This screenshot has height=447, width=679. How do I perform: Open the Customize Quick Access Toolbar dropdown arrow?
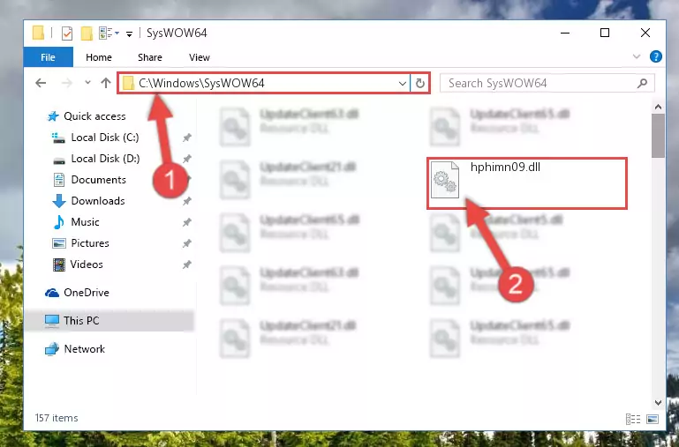click(x=129, y=34)
